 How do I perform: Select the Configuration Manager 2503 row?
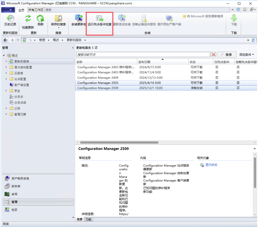(166, 83)
